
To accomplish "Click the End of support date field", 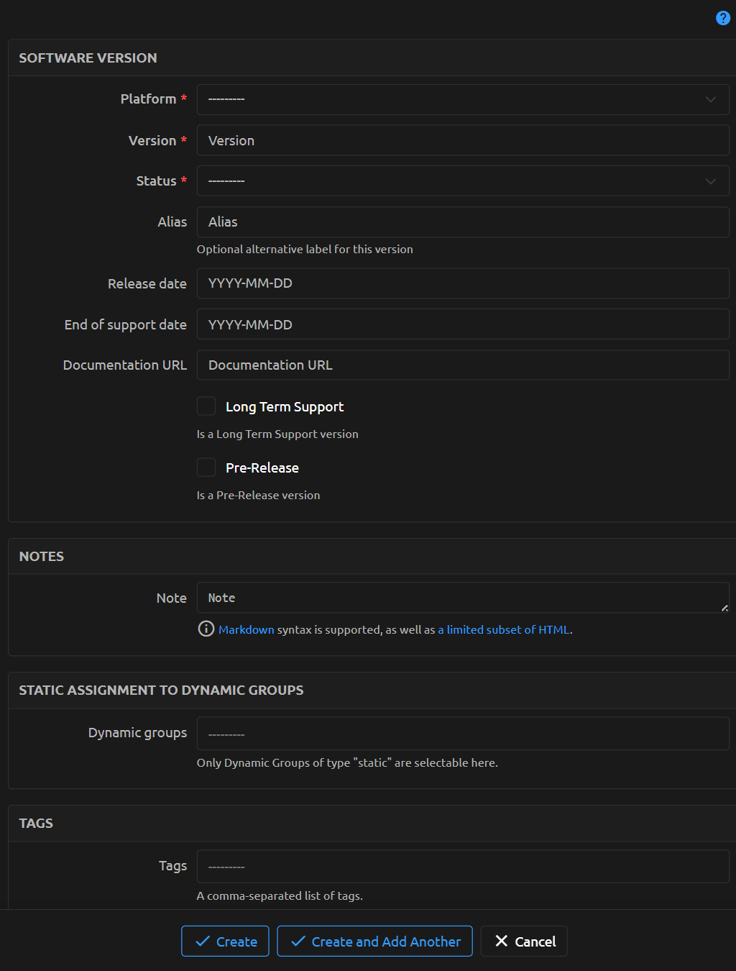I will (x=463, y=324).
